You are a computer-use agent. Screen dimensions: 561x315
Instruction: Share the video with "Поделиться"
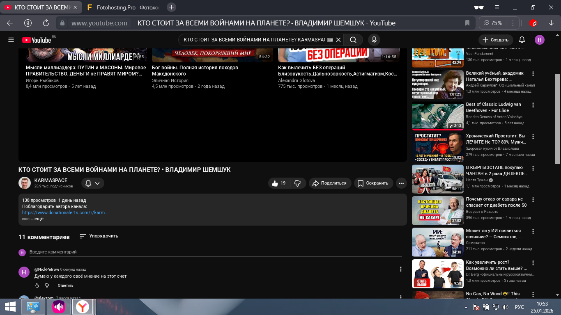330,183
